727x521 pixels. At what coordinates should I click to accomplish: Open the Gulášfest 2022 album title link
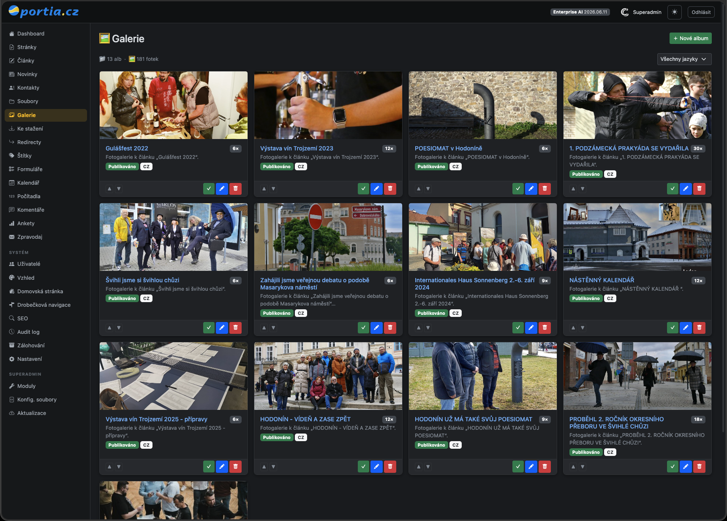pyautogui.click(x=127, y=148)
